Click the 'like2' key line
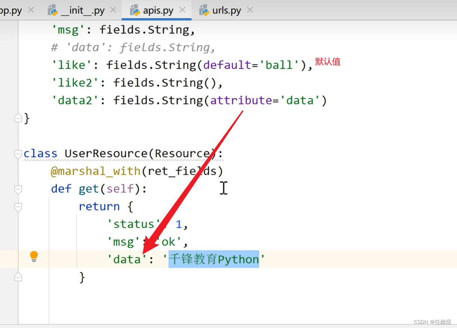Viewport: 457px width, 328px height. coord(137,83)
